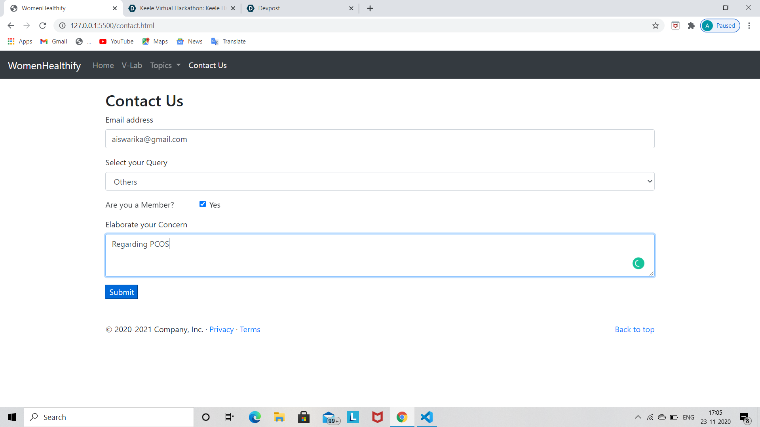760x427 pixels.
Task: Click the site info icon in address bar
Action: [62, 26]
